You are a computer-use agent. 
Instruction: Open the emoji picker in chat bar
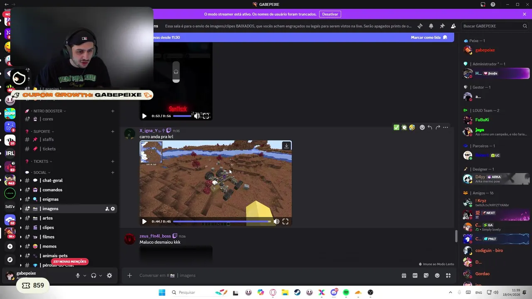click(437, 275)
